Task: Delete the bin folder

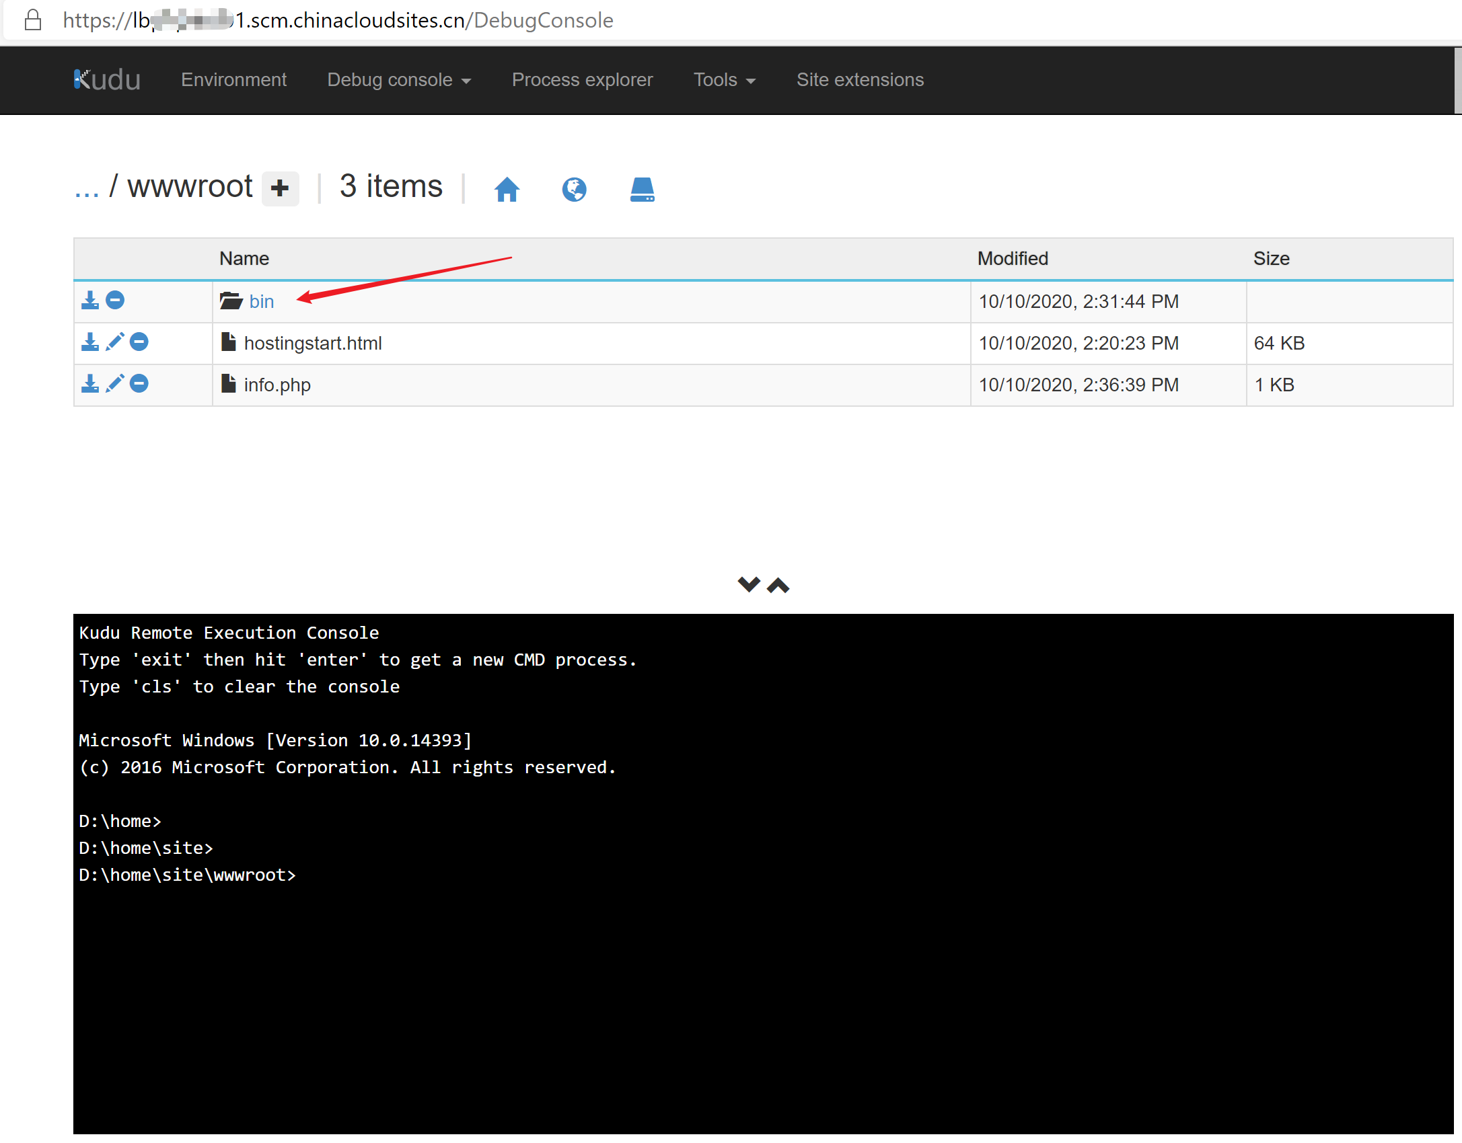Action: click(x=115, y=300)
